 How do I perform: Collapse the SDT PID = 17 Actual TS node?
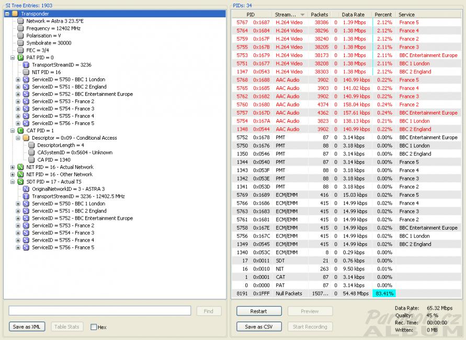[x=13, y=182]
